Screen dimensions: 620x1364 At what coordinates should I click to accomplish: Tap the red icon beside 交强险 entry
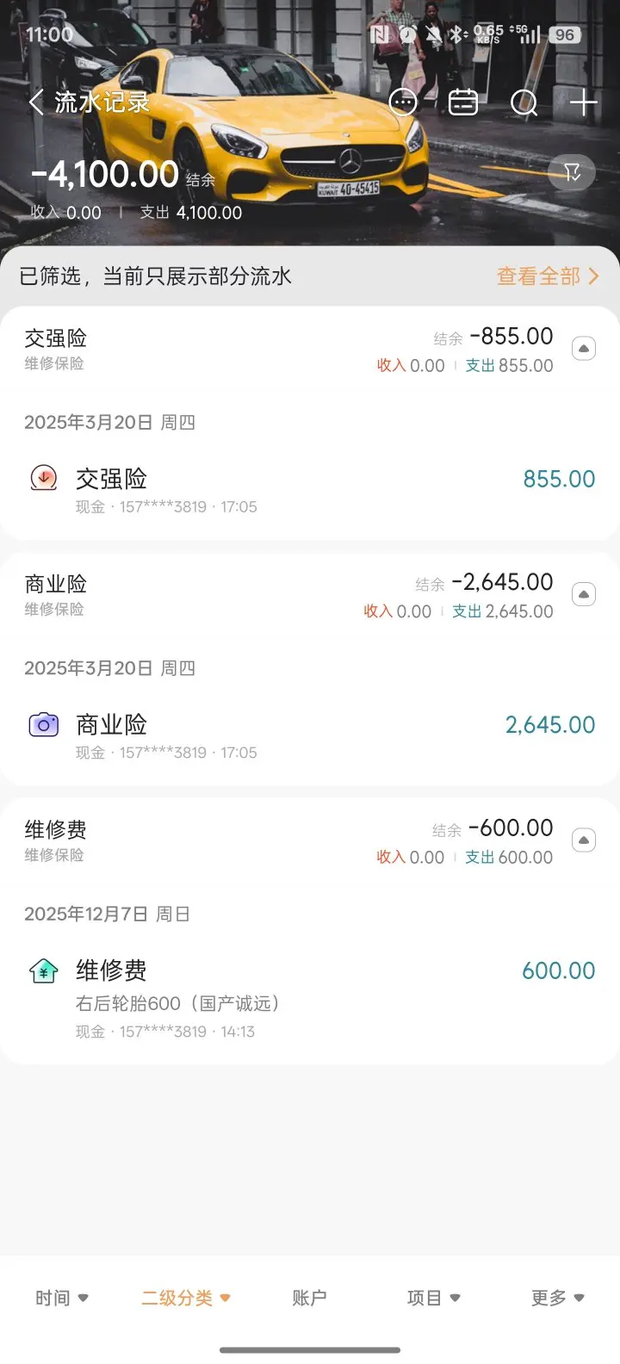44,479
